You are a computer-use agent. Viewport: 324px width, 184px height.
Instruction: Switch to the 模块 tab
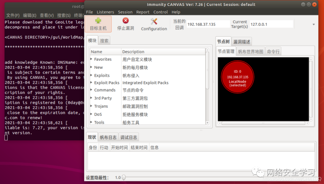(92, 41)
